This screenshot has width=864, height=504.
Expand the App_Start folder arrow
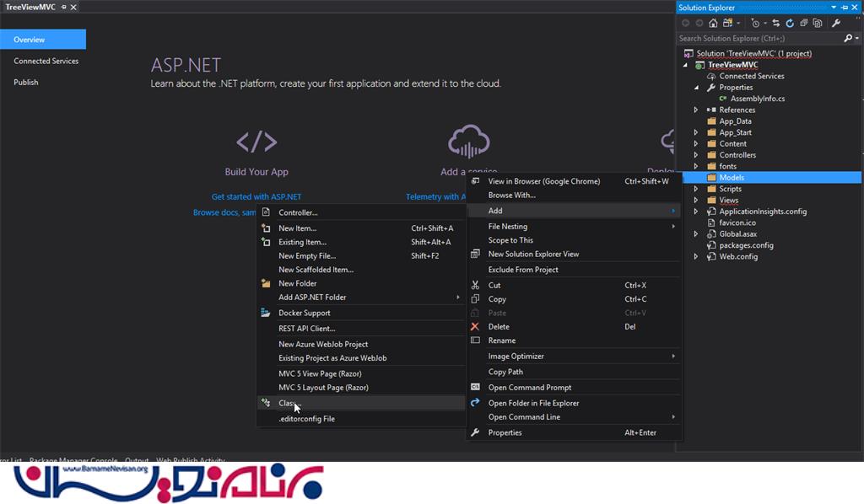tap(696, 132)
